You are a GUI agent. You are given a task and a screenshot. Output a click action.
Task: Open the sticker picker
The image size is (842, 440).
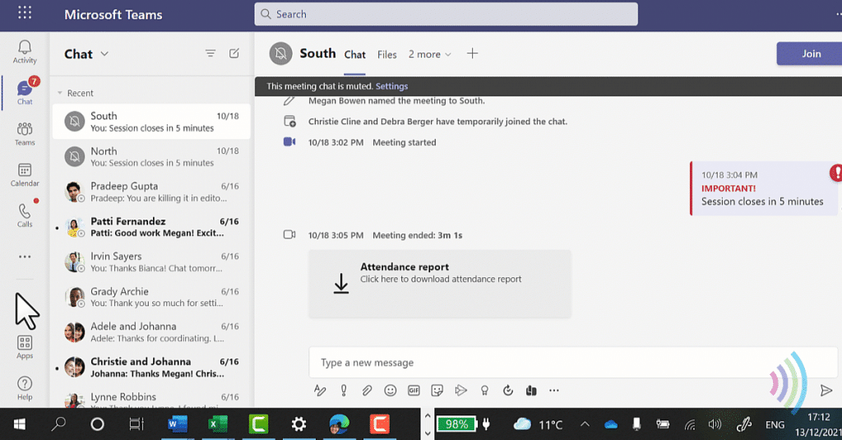pyautogui.click(x=437, y=391)
